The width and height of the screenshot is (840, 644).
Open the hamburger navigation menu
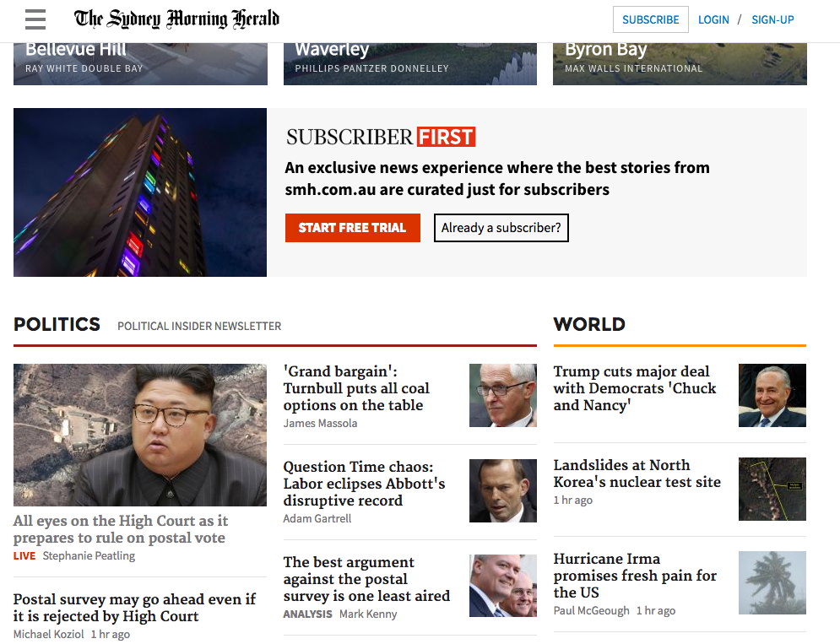(x=35, y=19)
